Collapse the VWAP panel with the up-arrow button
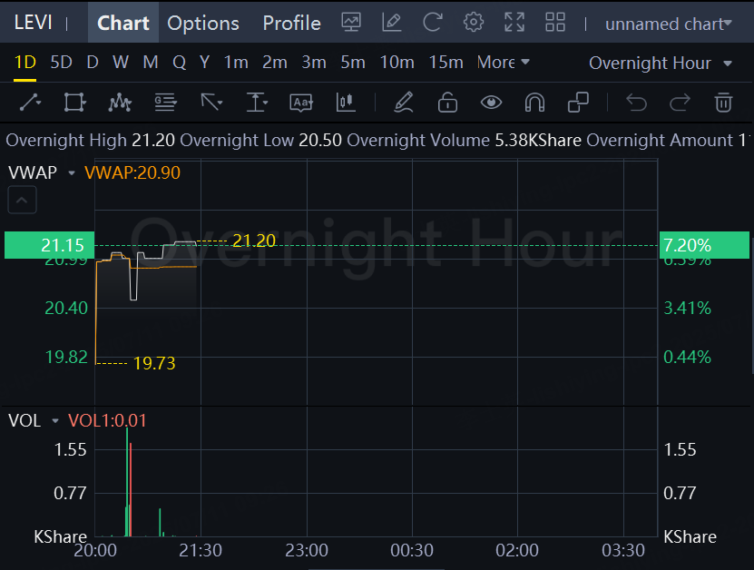 click(x=22, y=200)
